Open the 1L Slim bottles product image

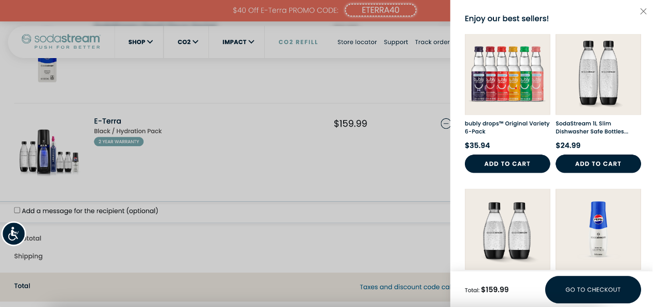point(598,75)
